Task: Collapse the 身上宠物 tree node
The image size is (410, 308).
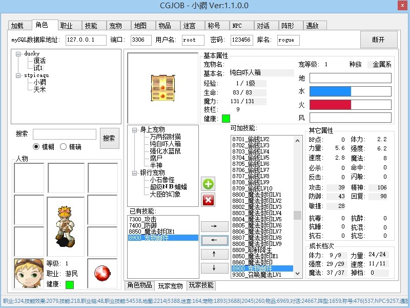Action: click(x=134, y=130)
